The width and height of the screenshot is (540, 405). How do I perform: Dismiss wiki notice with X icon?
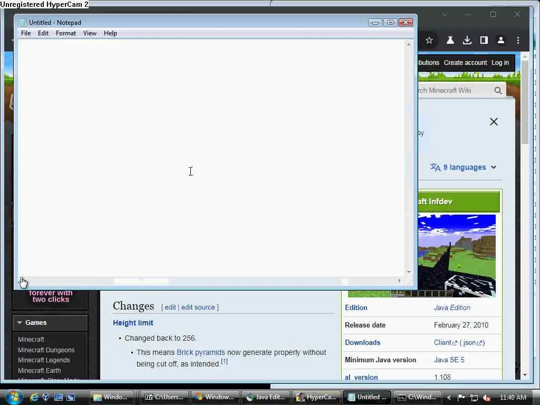point(494,122)
